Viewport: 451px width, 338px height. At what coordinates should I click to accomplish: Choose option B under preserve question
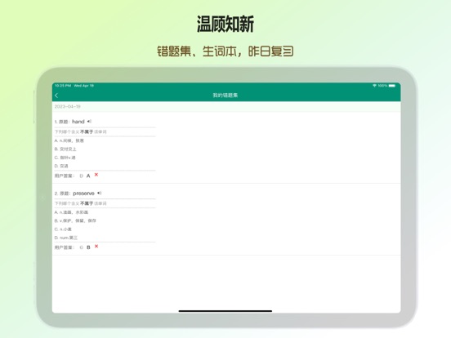75,220
